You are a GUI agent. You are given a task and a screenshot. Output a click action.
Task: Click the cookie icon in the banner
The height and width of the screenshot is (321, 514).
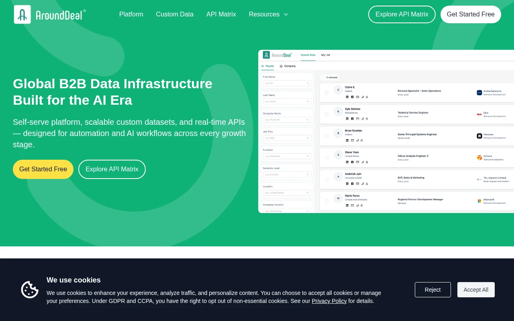click(x=30, y=290)
